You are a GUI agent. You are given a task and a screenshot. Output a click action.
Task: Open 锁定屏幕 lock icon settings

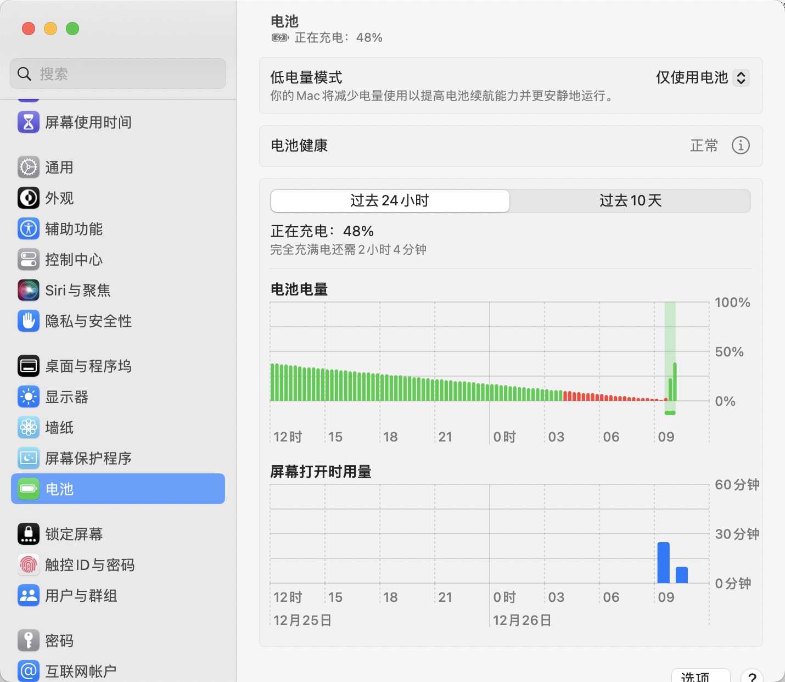click(29, 534)
